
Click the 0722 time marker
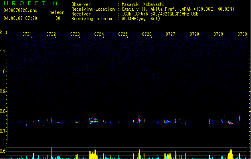51,34
